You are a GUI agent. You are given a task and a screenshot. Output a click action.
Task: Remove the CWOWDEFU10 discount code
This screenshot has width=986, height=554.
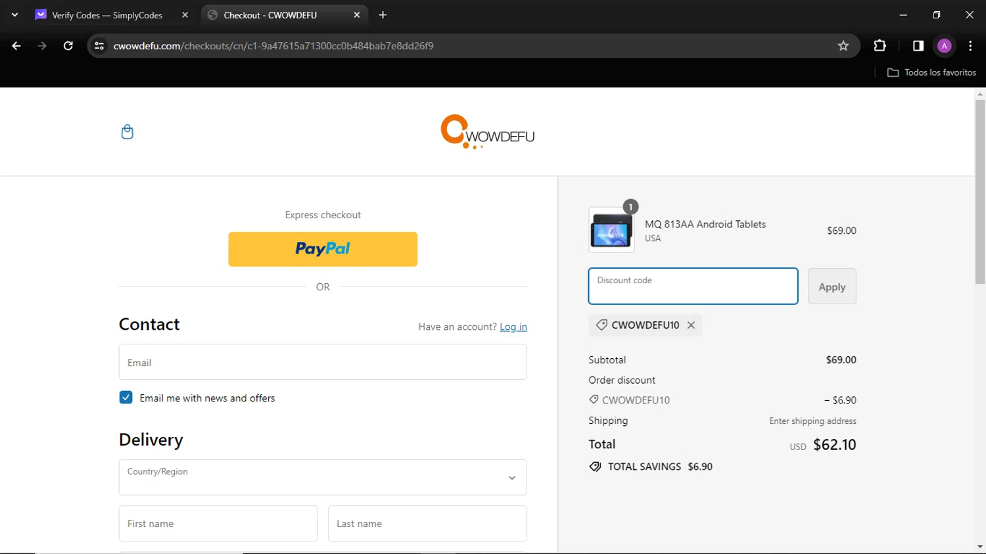[x=691, y=325]
